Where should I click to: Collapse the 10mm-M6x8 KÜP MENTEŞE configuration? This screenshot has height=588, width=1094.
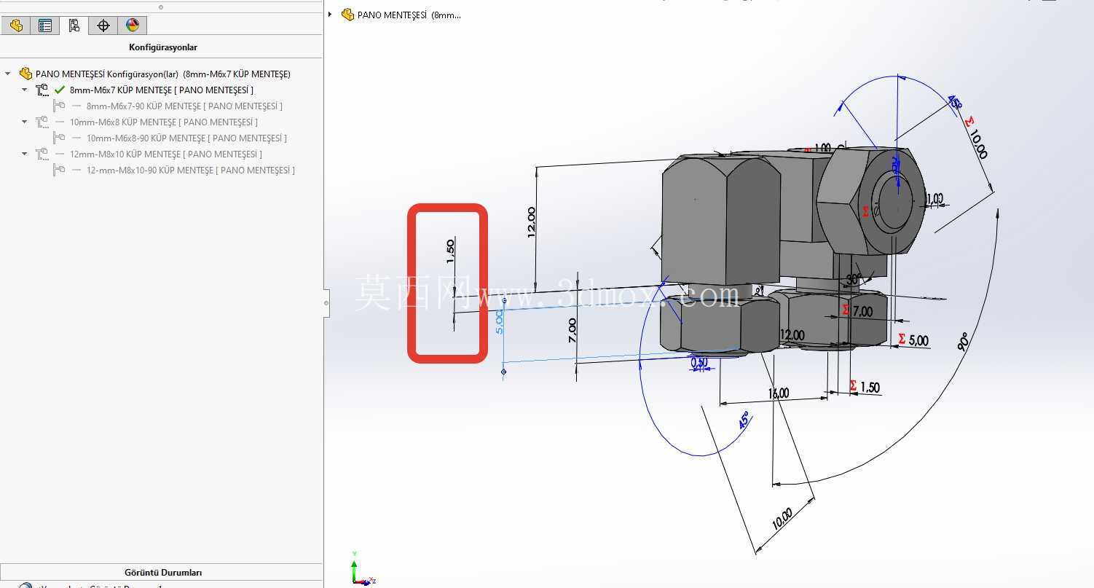25,122
